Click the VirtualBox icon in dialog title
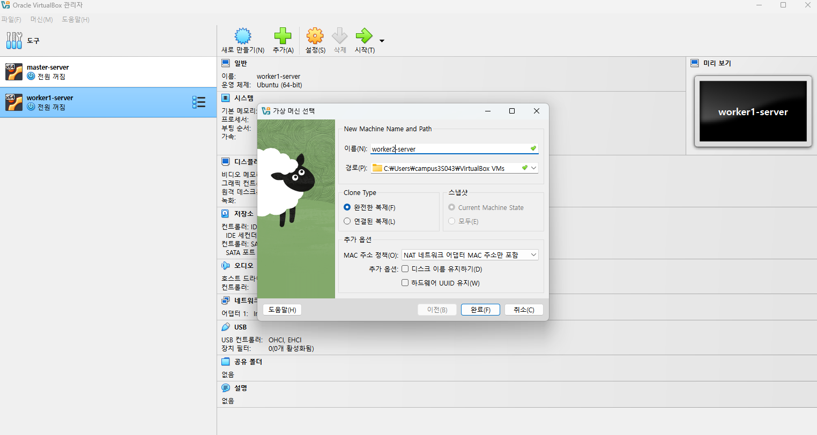 click(x=266, y=111)
